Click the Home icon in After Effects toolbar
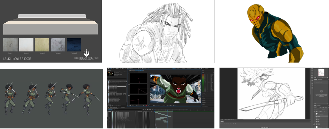 point(108,69)
